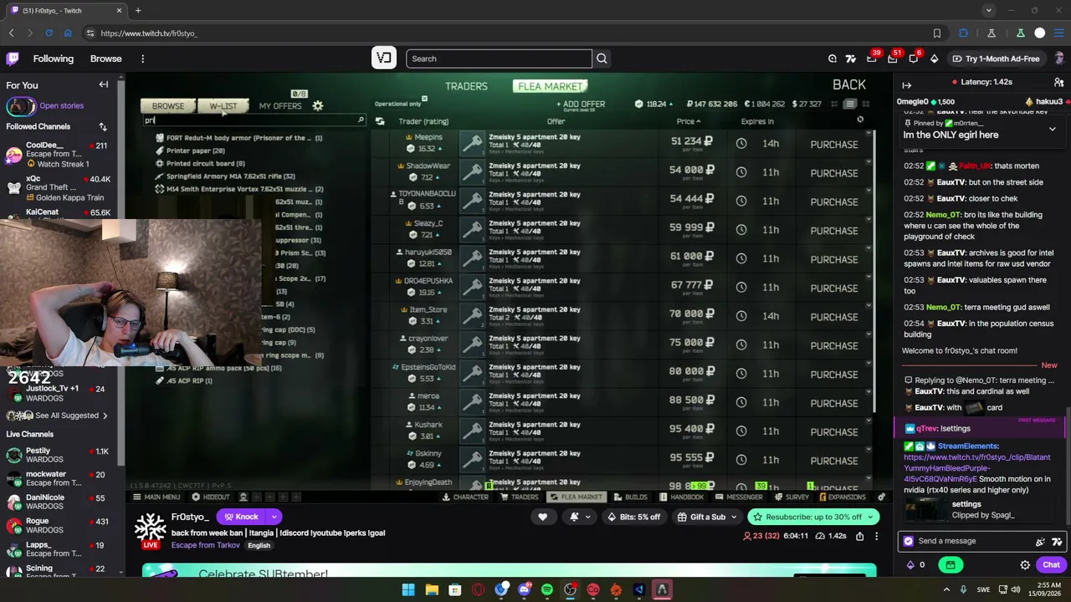
Task: Open CHARACTER in the game bottom menu
Action: coord(465,497)
